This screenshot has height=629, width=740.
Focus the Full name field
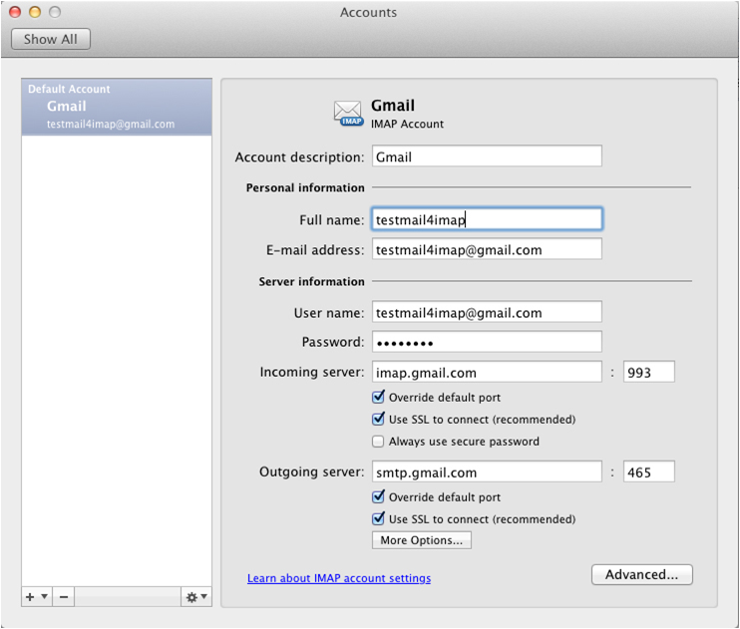pyautogui.click(x=487, y=219)
